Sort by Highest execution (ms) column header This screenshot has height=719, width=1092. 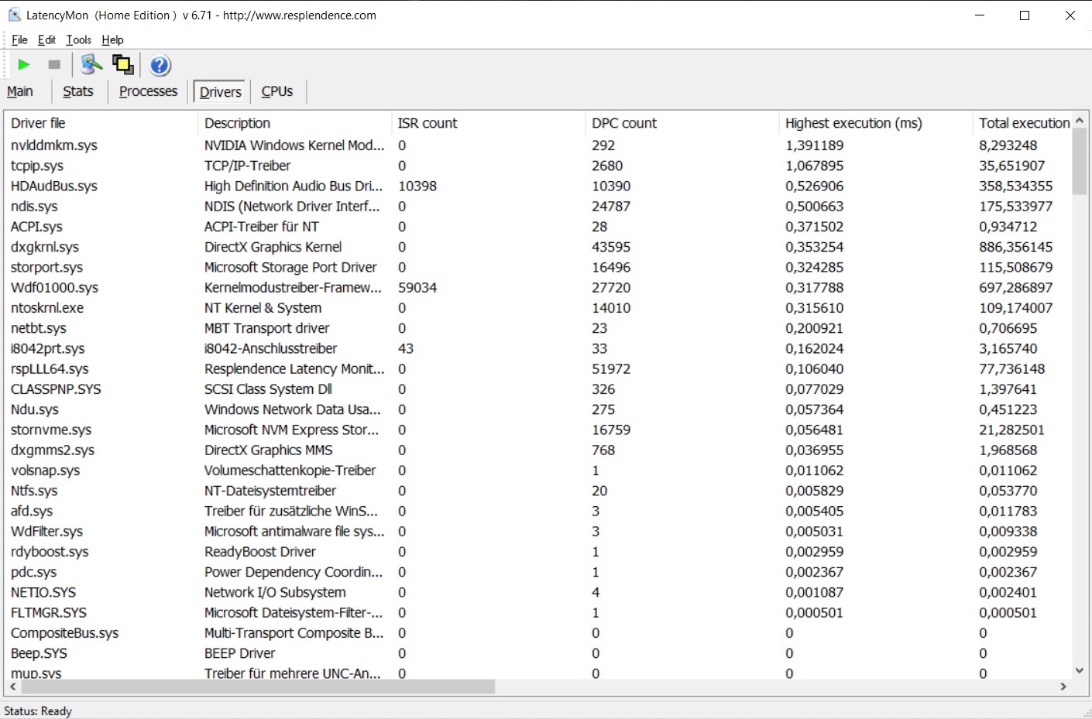tap(853, 123)
